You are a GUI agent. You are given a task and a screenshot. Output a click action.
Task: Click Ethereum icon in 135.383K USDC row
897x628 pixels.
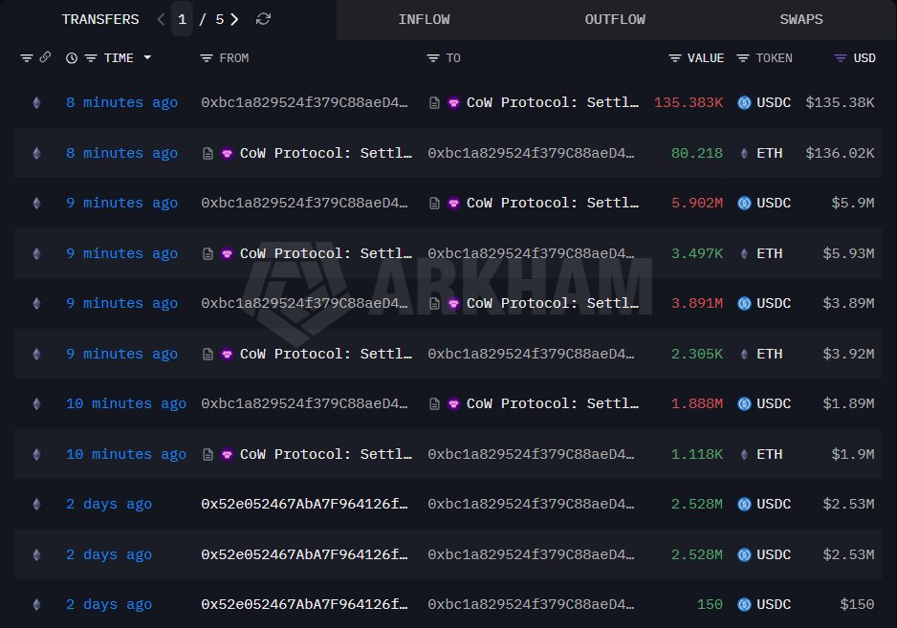pyautogui.click(x=36, y=103)
